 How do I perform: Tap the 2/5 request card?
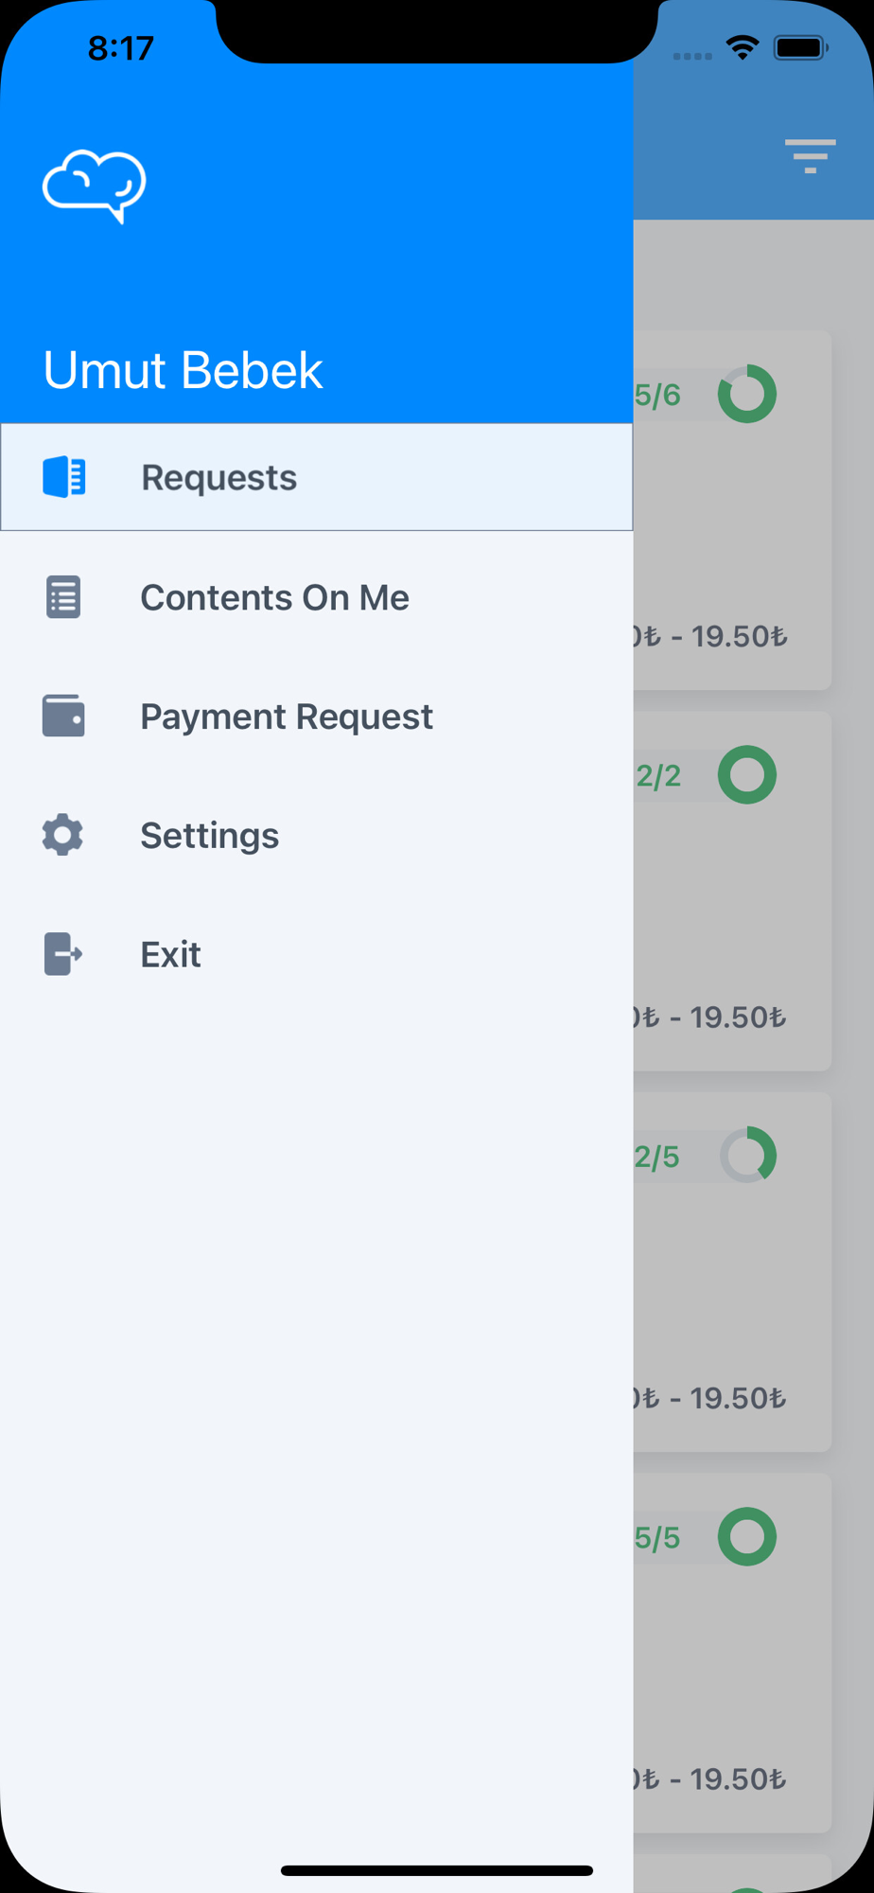[x=732, y=1271]
